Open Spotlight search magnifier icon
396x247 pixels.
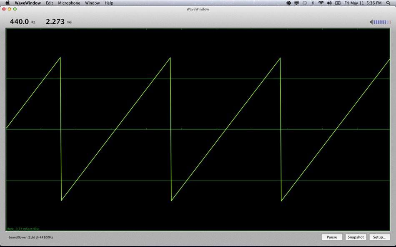pos(388,3)
